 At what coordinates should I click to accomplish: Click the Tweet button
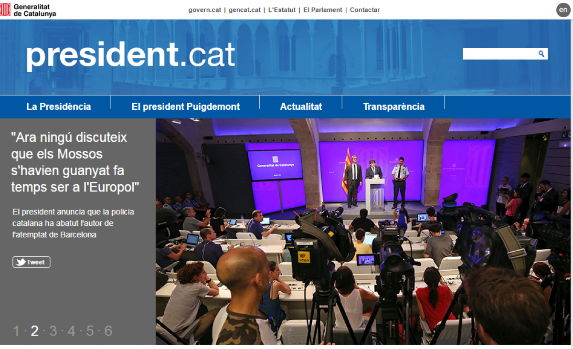pos(32,262)
